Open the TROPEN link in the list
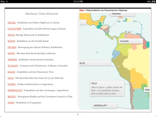Screen dimensions: 156x117 (12, 59)
